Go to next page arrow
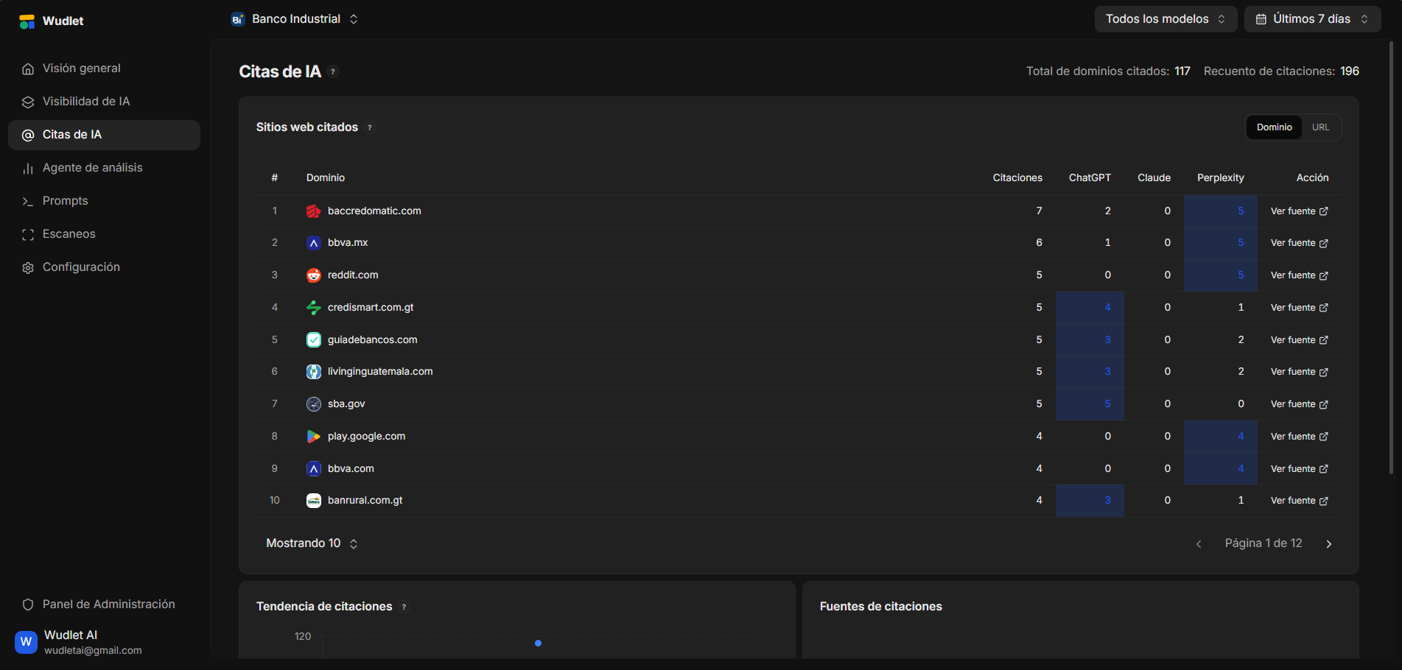Image resolution: width=1402 pixels, height=670 pixels. (1329, 544)
